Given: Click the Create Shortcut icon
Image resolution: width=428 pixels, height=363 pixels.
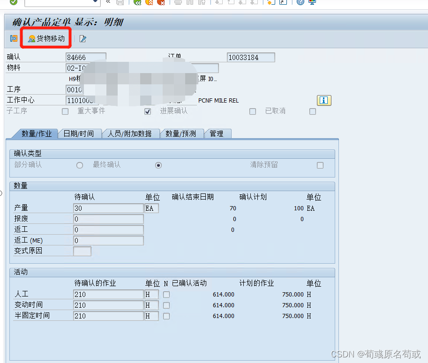Looking at the screenshot, I should 283,2.
